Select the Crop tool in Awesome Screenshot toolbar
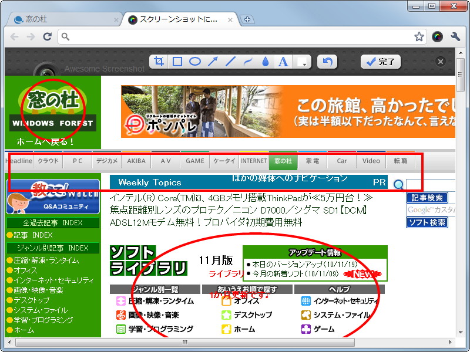The height and width of the screenshot is (352, 470). (159, 62)
